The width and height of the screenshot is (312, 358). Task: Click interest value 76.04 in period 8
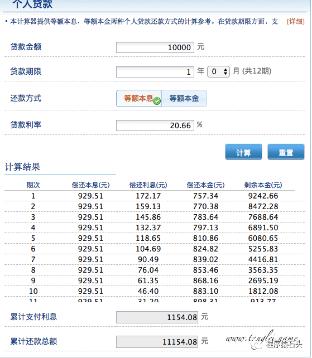point(148,270)
